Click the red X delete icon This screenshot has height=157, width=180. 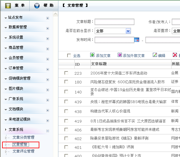pos(175,55)
